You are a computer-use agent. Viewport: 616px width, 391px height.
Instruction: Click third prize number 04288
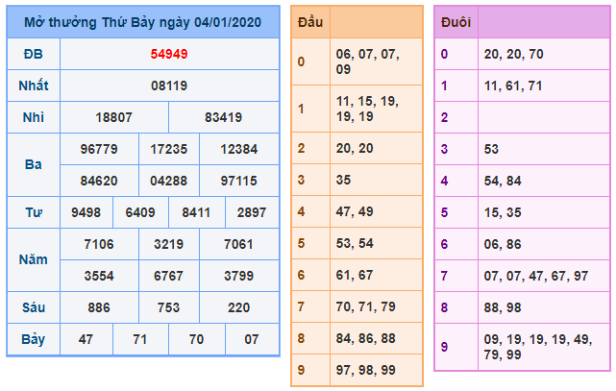click(x=169, y=180)
